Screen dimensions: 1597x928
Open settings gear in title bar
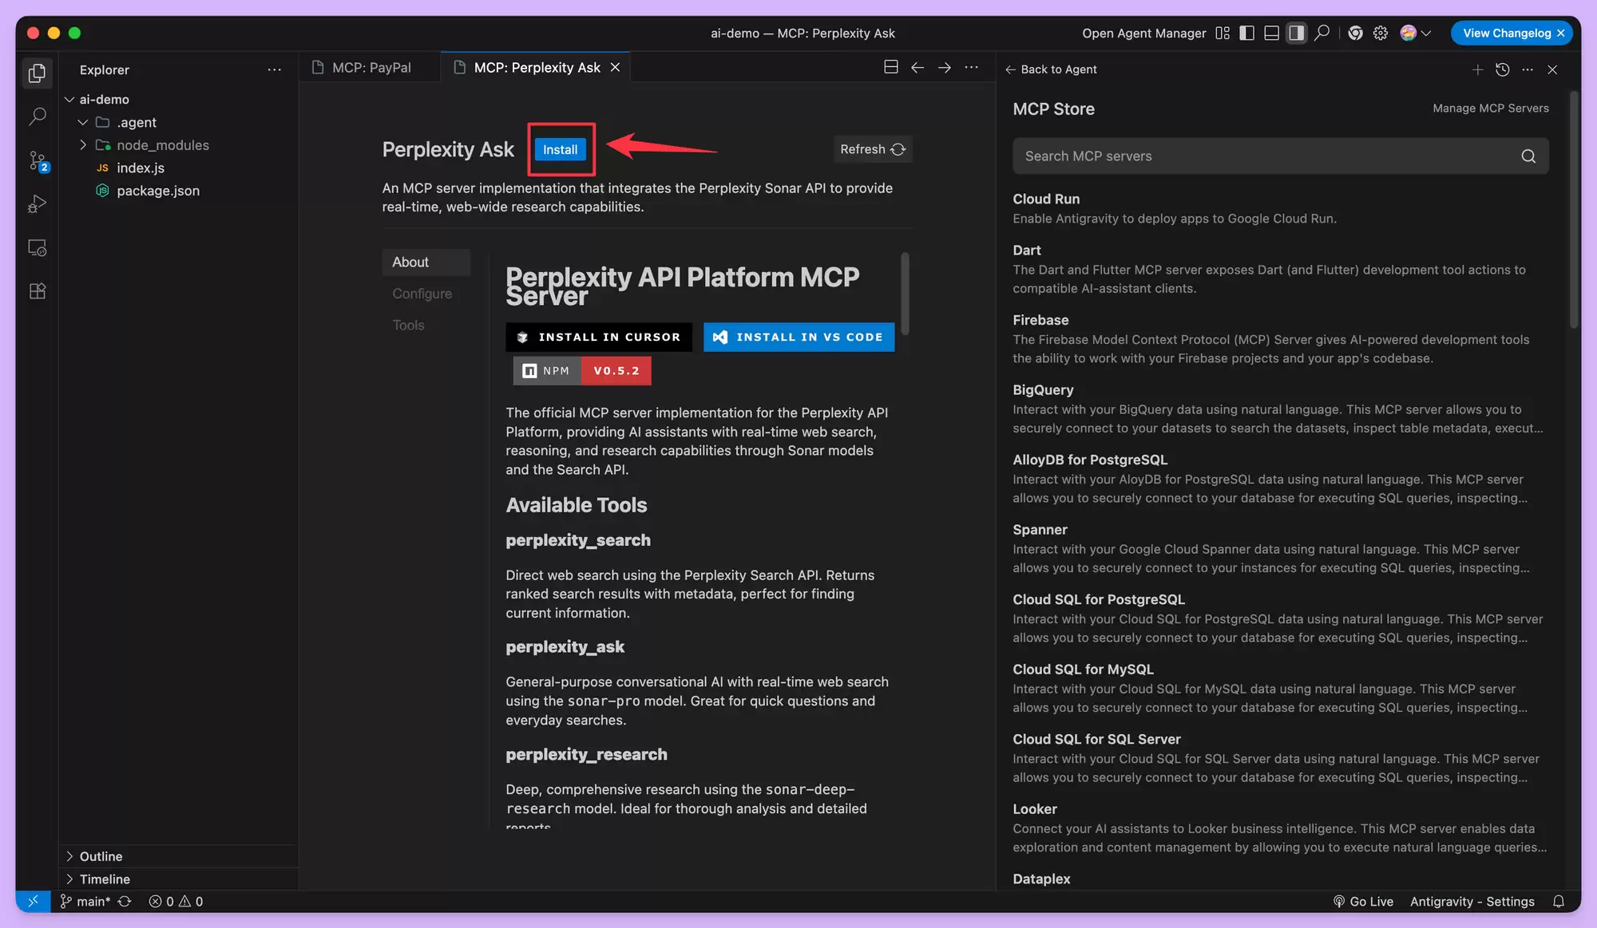tap(1381, 33)
